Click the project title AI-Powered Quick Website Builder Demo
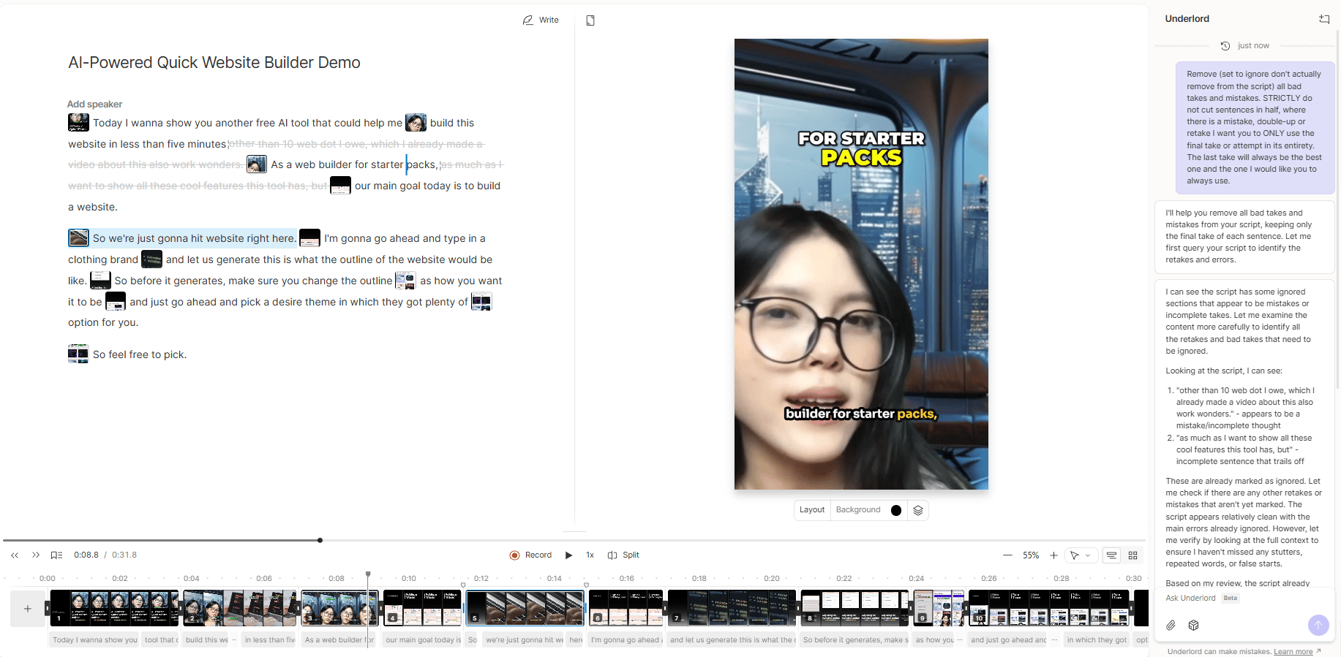Viewport: 1341px width, 657px height. click(x=214, y=63)
